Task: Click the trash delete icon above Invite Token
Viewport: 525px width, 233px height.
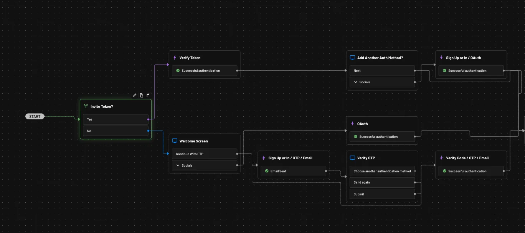Action: tap(148, 95)
